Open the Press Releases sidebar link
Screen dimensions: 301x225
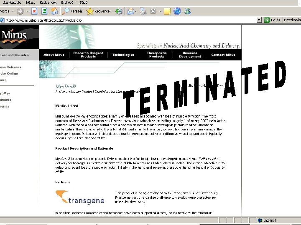coord(10,67)
